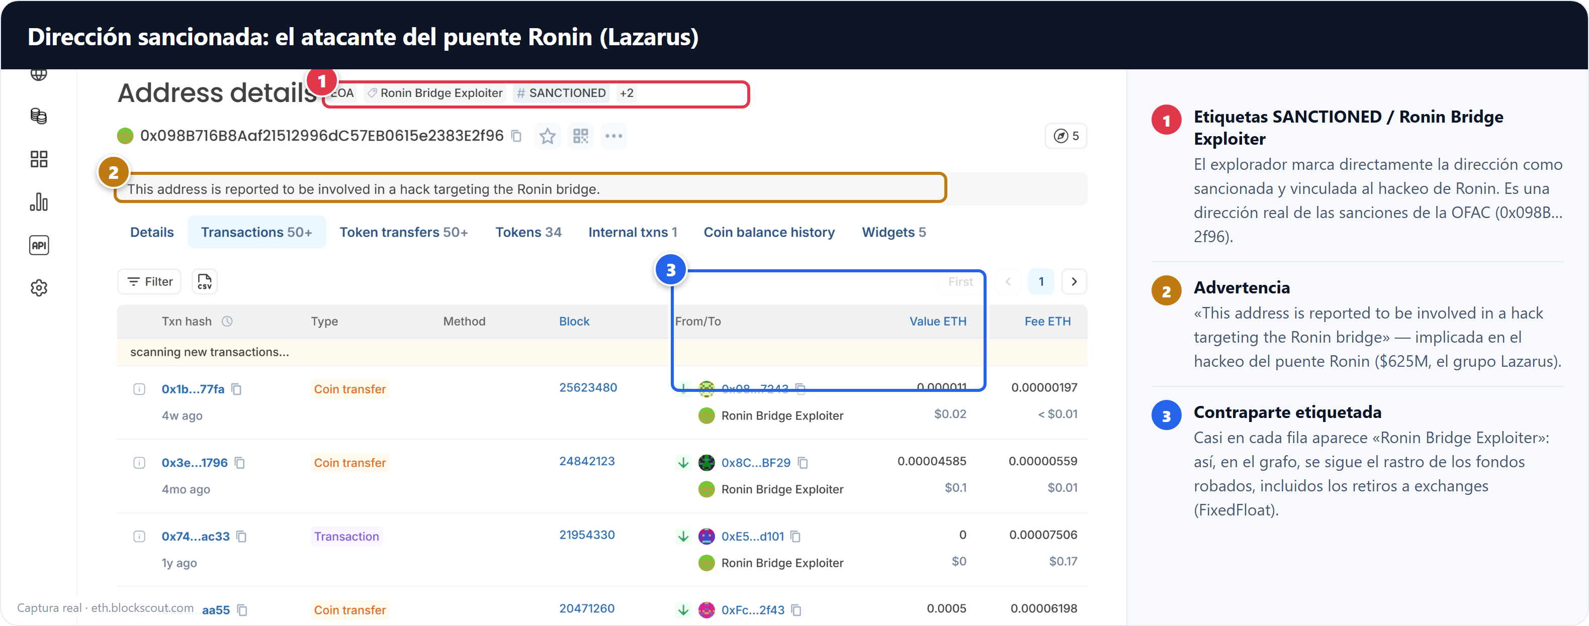Click the First pagination link
This screenshot has width=1589, height=626.
960,281
